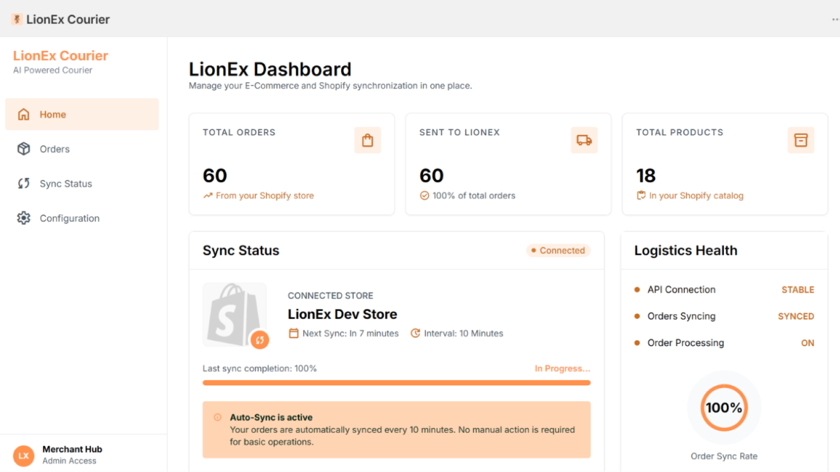Click the Shopify store logo thumbnail
The height and width of the screenshot is (472, 840).
[x=235, y=315]
